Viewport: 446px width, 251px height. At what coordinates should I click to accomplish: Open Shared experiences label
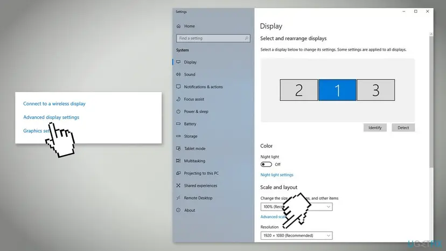pyautogui.click(x=200, y=185)
